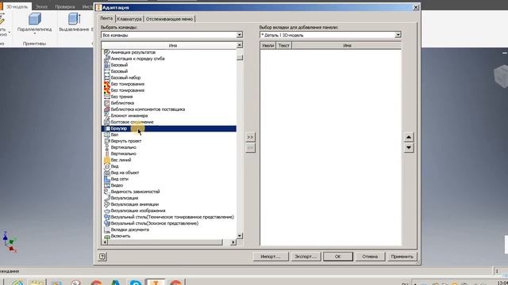Click the Библиотека command icon
Image resolution: width=508 pixels, height=285 pixels.
point(107,103)
